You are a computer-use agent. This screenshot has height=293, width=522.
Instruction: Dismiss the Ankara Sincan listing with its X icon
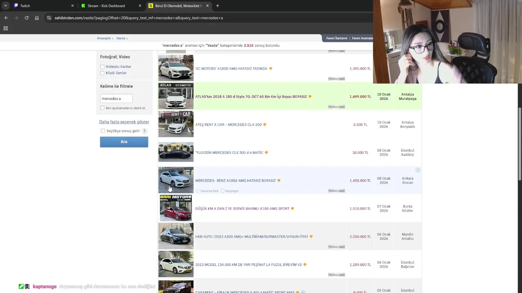pyautogui.click(x=418, y=170)
